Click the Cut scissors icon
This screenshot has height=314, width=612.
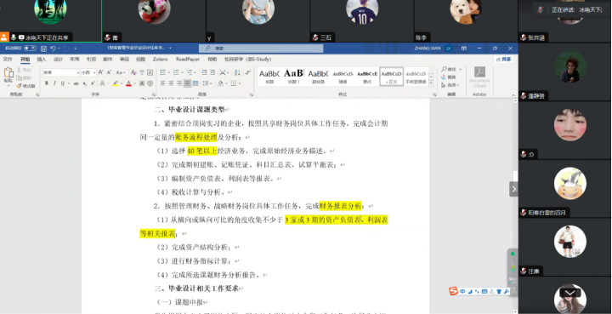[19, 70]
